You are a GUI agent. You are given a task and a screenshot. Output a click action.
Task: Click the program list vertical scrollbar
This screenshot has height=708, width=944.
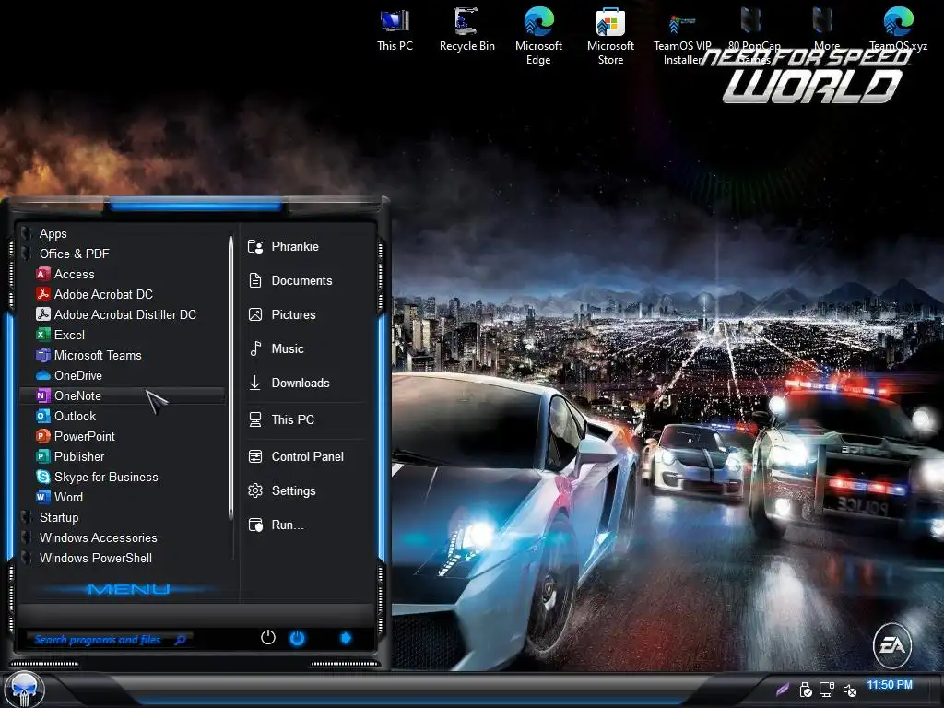[230, 378]
